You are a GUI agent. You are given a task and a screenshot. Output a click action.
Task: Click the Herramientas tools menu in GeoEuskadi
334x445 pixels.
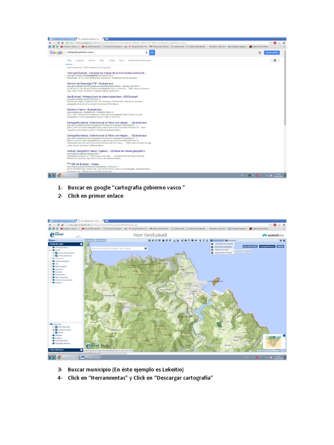[x=217, y=240]
